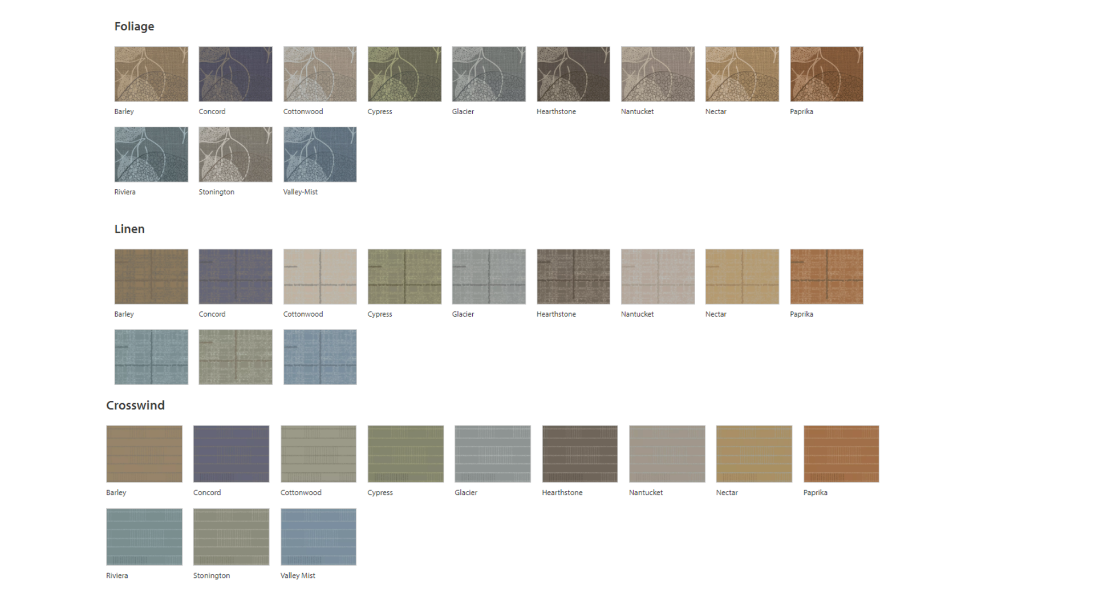The width and height of the screenshot is (1095, 616).
Task: Choose the Linen Cottonwood swatch image
Action: (x=320, y=277)
